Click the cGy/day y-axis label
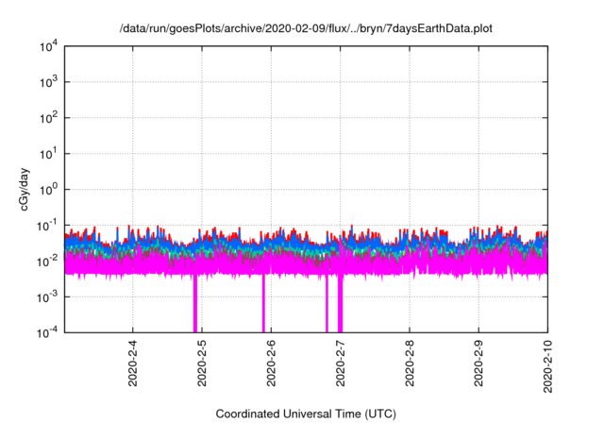Screen dimensions: 604x423 click(24, 189)
